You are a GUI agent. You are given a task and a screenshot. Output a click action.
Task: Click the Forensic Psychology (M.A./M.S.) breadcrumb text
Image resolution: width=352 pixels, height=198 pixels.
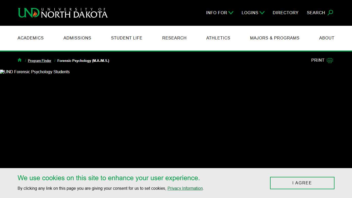pyautogui.click(x=83, y=61)
